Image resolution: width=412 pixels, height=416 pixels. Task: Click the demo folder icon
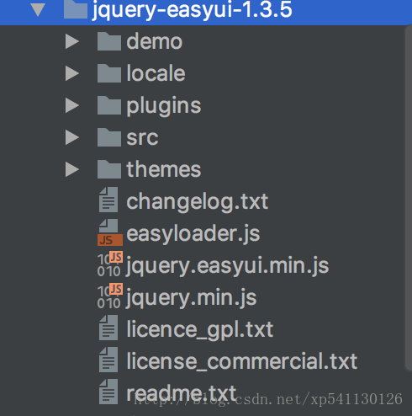(x=109, y=41)
